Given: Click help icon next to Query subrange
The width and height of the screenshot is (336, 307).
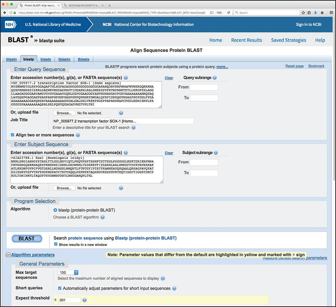Looking at the screenshot, I should click(215, 78).
